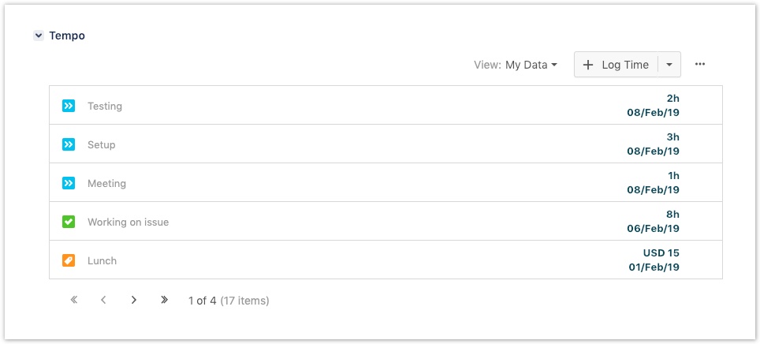This screenshot has height=344, width=760.
Task: Expand the Log Time dropdown arrow
Action: point(669,65)
